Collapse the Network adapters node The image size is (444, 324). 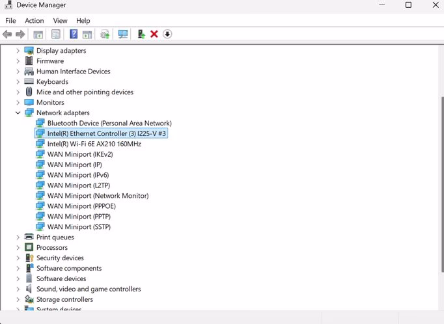pos(18,113)
